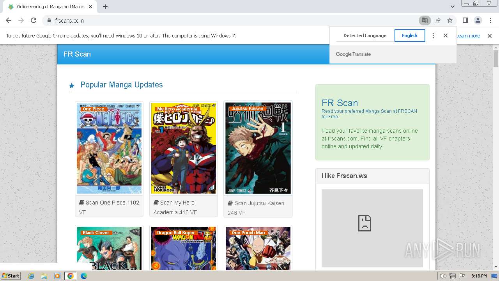The height and width of the screenshot is (281, 499).
Task: Click the I like Frscan.ws heading
Action: pyautogui.click(x=344, y=176)
